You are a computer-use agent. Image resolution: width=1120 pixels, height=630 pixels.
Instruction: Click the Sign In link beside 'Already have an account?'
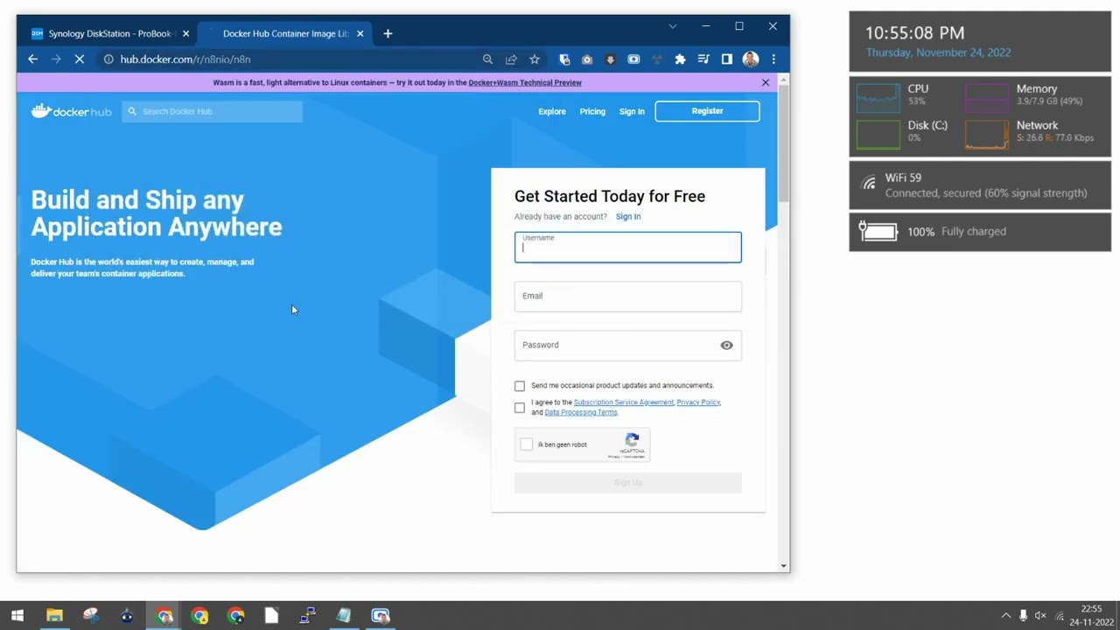coord(628,216)
